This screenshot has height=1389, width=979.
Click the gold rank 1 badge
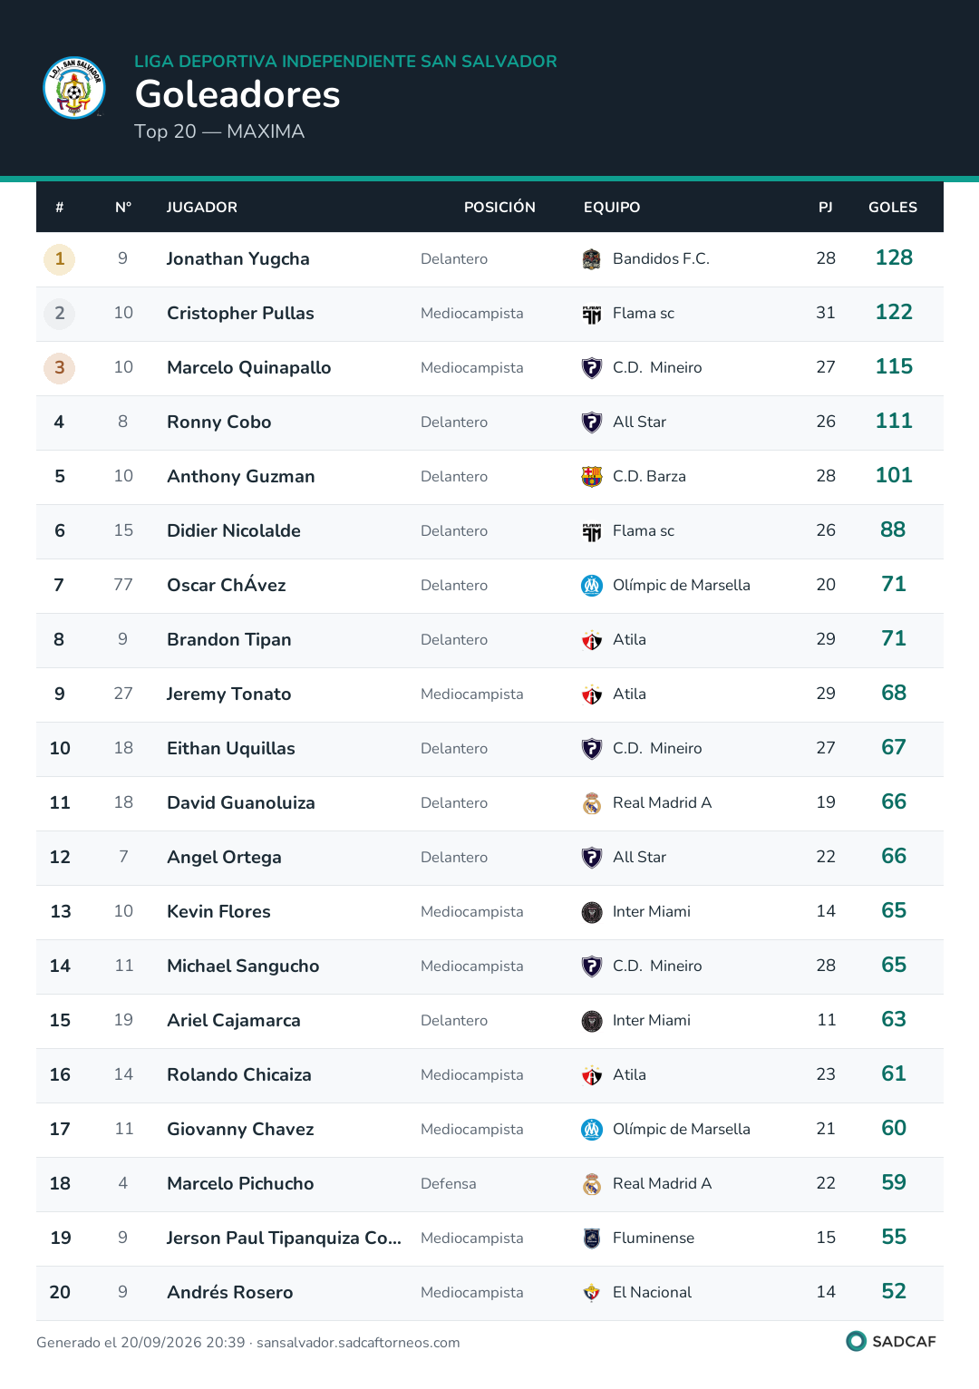[x=60, y=259]
